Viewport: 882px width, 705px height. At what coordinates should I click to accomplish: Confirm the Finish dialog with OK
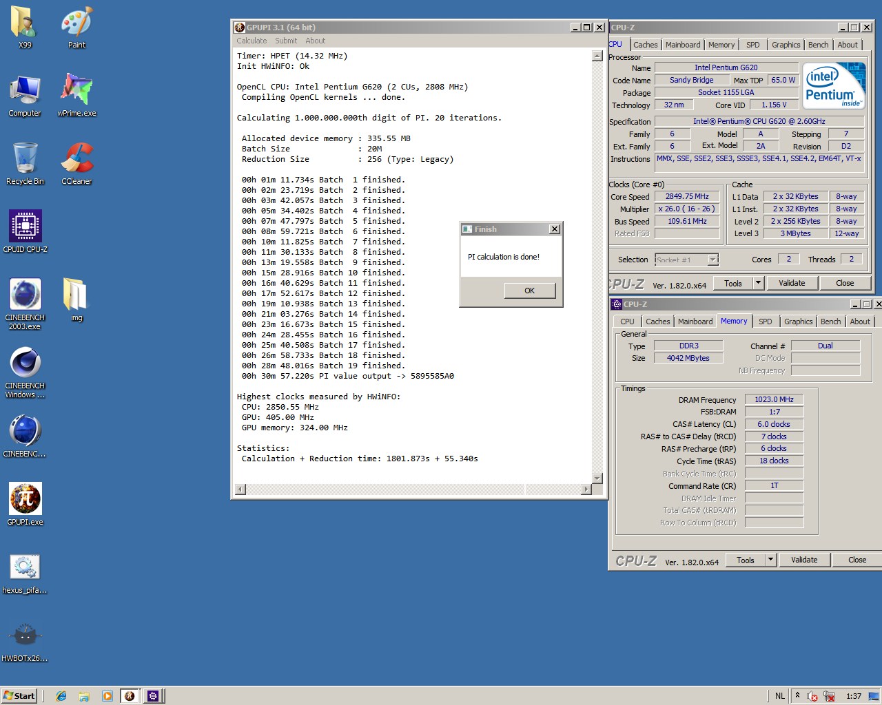coord(529,291)
